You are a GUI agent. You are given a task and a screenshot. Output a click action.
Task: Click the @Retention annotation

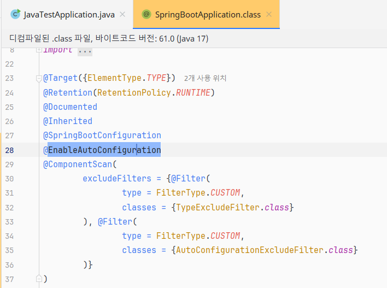click(68, 92)
